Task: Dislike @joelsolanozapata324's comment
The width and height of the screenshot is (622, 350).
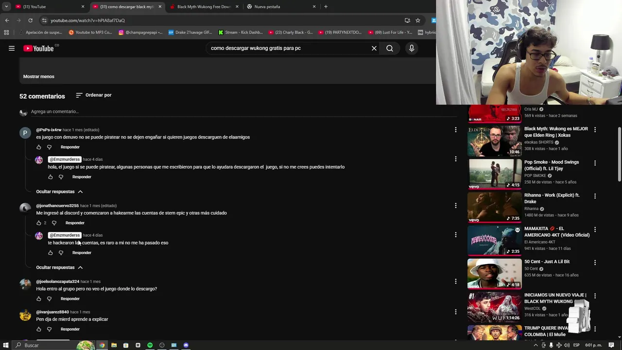Action: pos(49,298)
